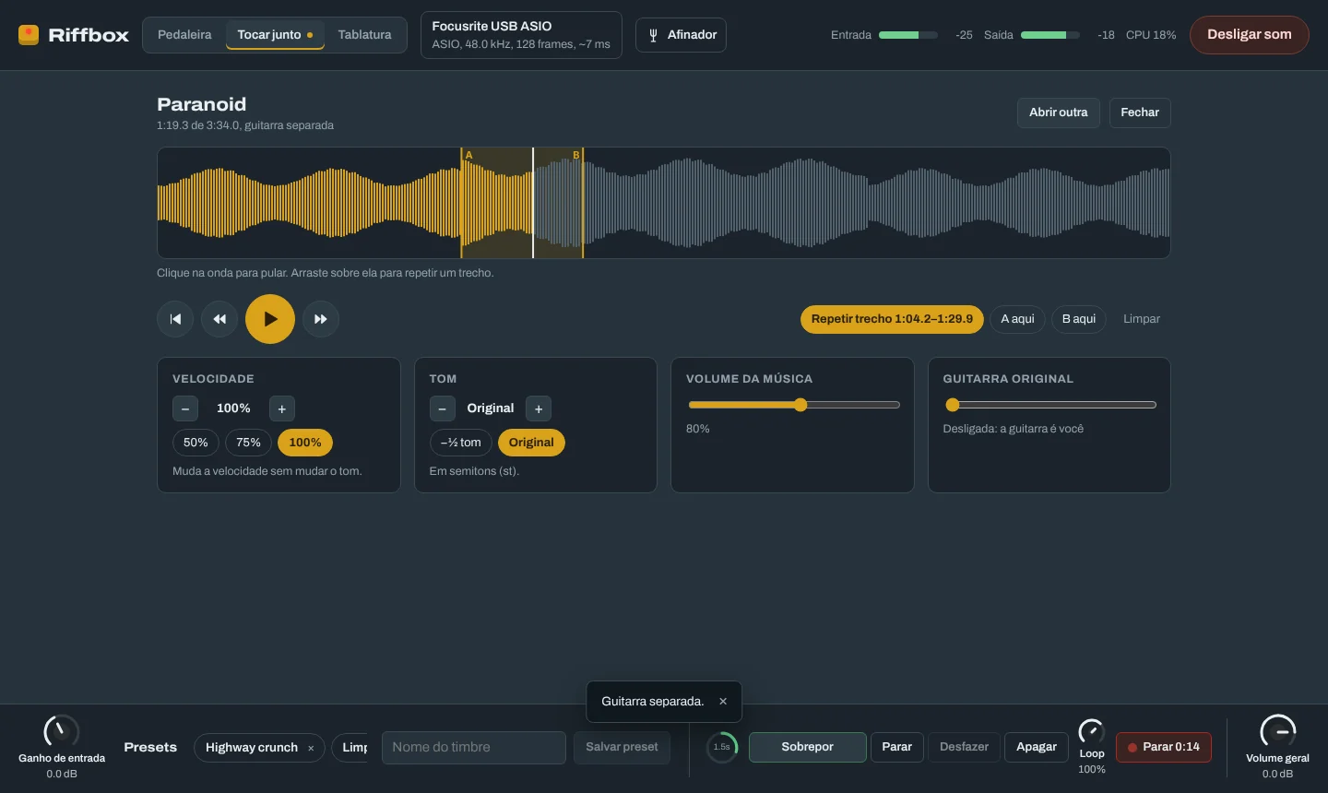Set loop end with 'B aqui'
The height and width of the screenshot is (793, 1328).
point(1079,319)
